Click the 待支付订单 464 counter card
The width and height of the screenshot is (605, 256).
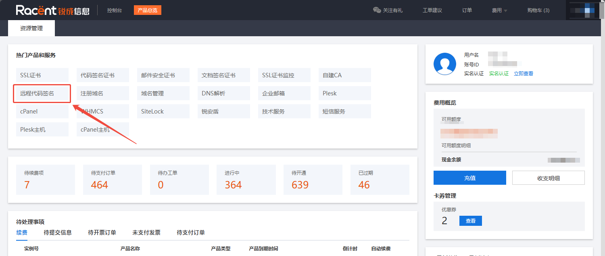(x=113, y=180)
